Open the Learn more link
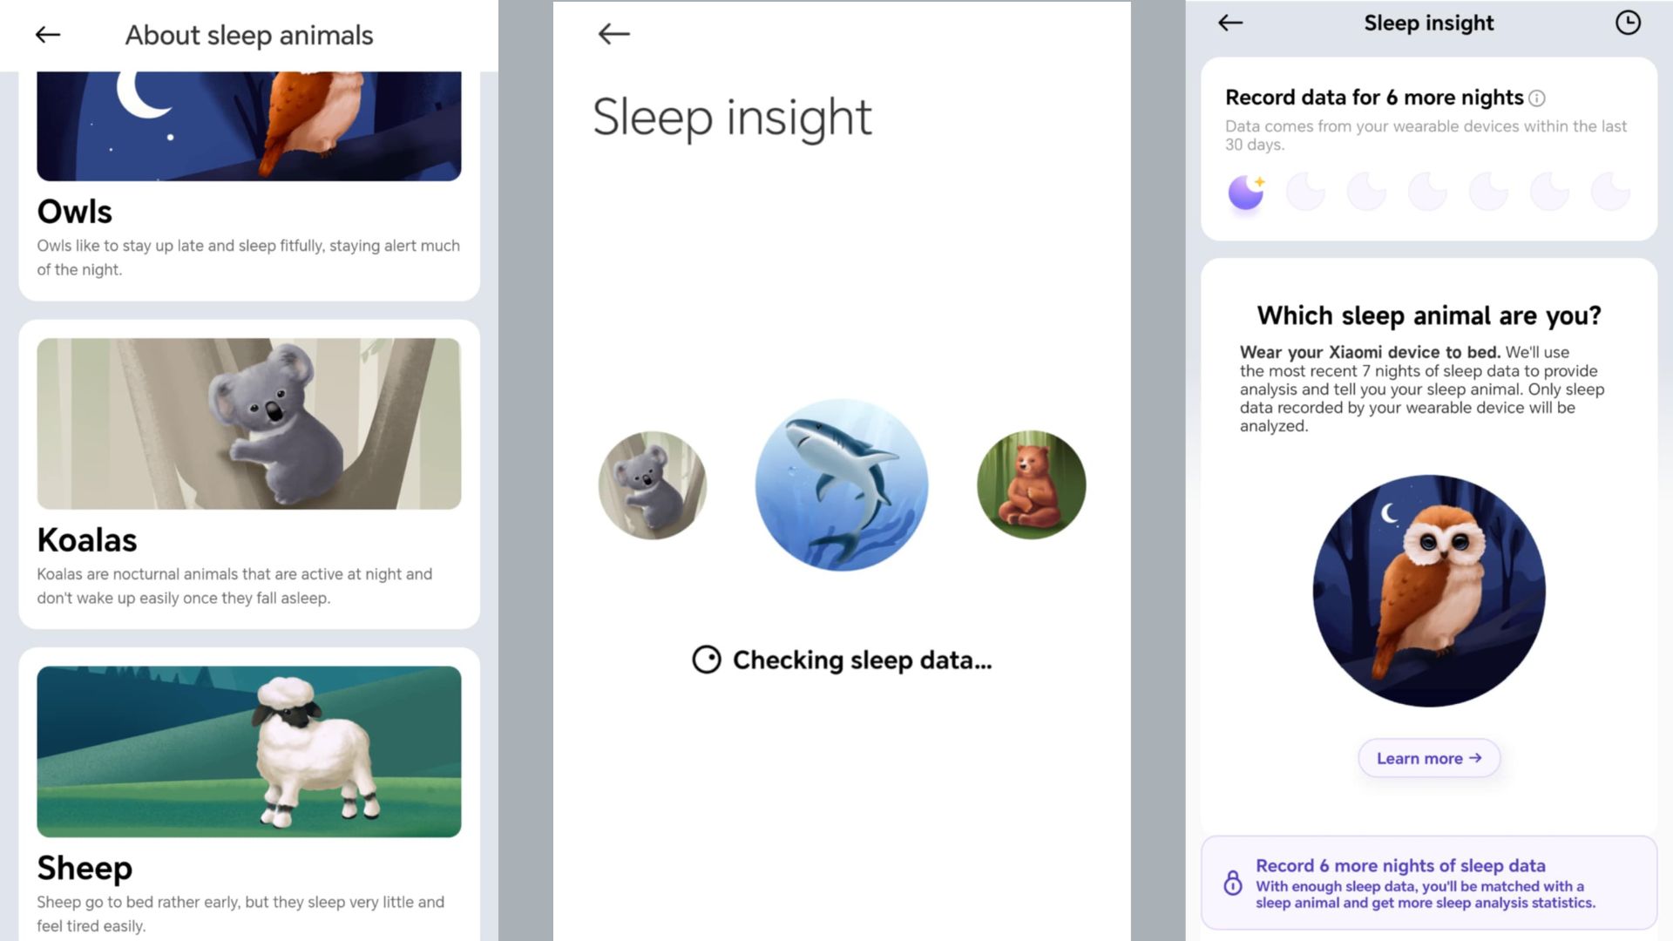The width and height of the screenshot is (1673, 941). tap(1429, 758)
